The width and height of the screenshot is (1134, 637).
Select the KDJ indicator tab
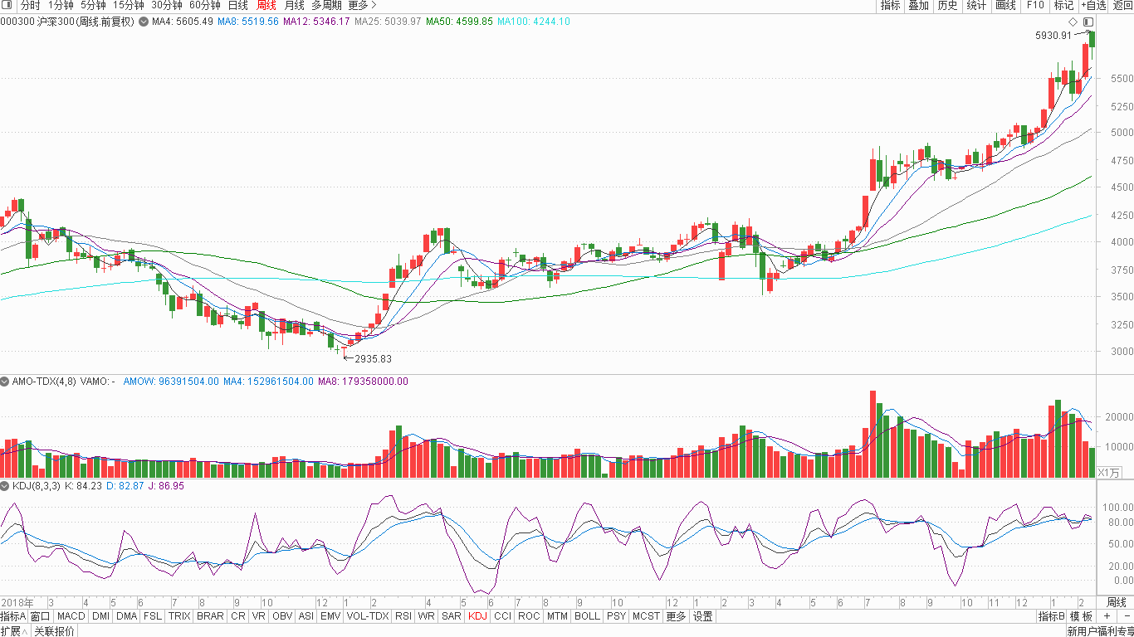click(x=477, y=616)
